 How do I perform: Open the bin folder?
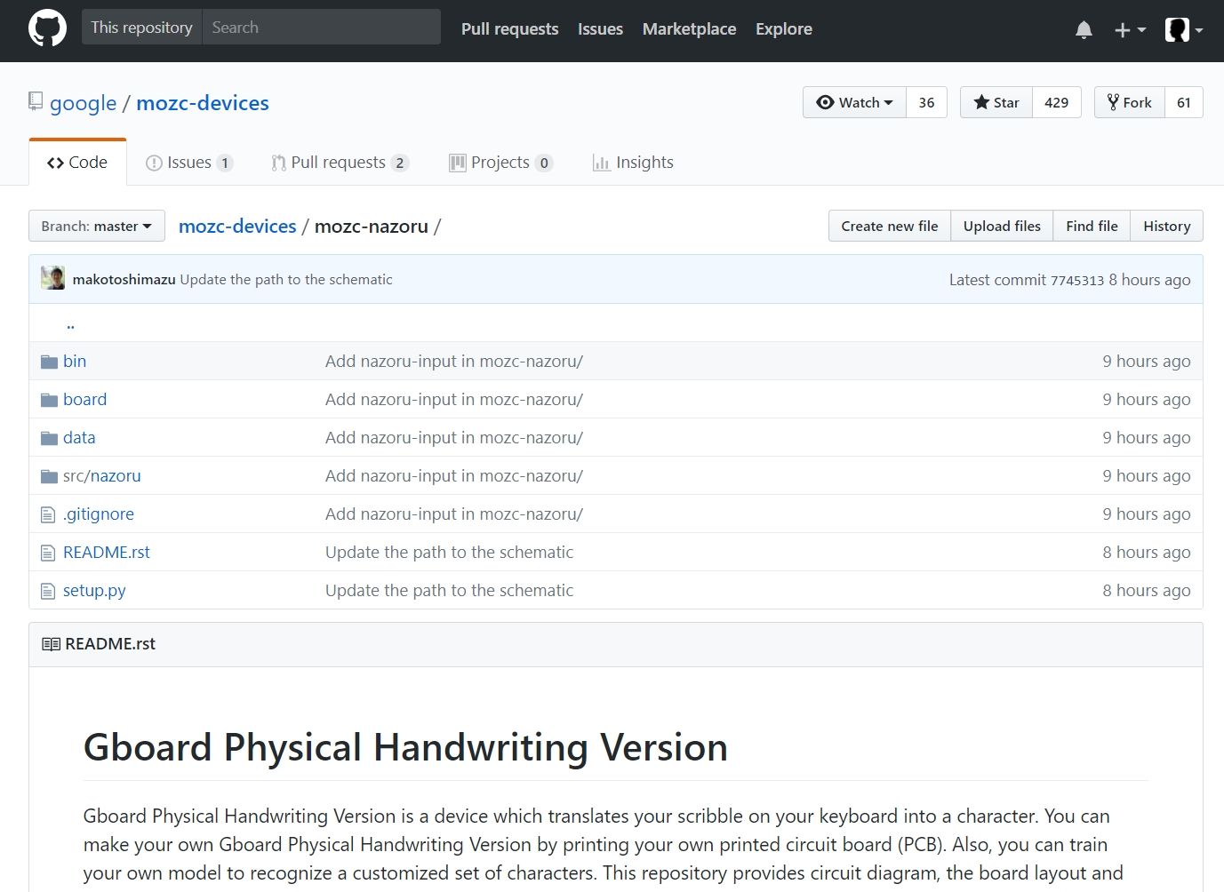[x=75, y=362]
